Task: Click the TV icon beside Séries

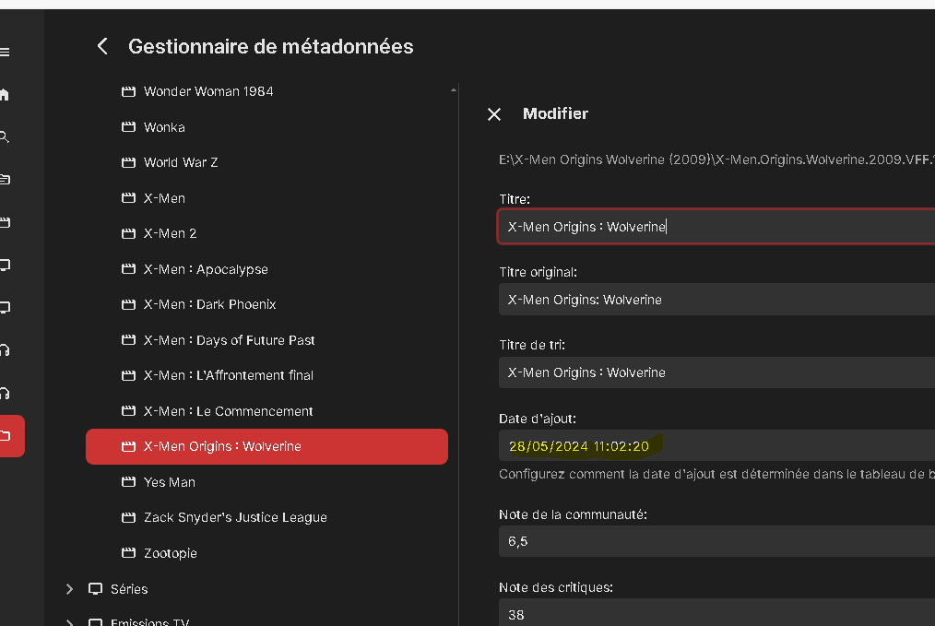Action: coord(95,588)
